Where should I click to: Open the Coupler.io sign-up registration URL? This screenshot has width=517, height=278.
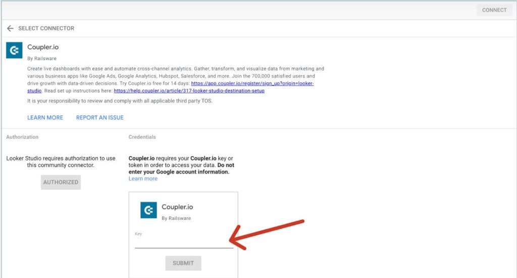point(252,83)
